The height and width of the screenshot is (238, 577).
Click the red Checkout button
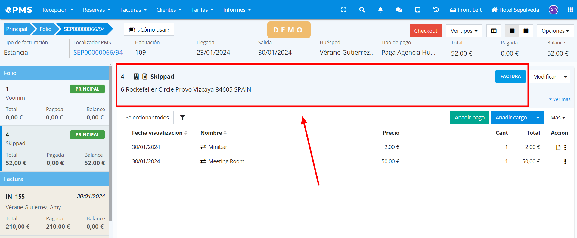426,31
